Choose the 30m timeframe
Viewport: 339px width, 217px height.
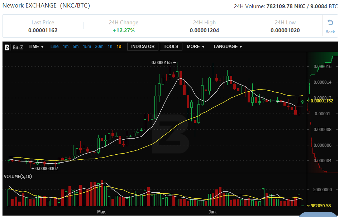coord(99,47)
